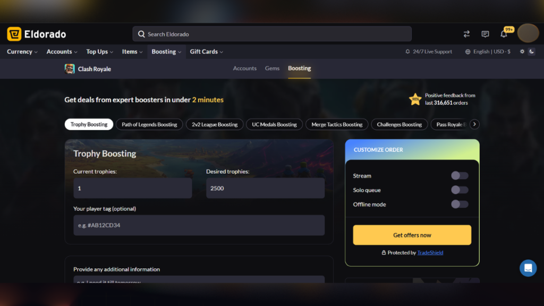544x306 pixels.
Task: Open the live chat bubble widget
Action: tap(528, 268)
